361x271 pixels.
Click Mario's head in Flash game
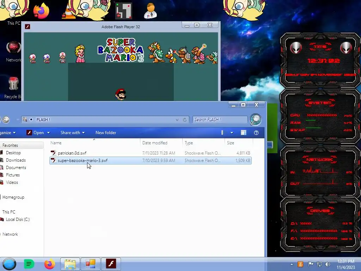[121, 94]
